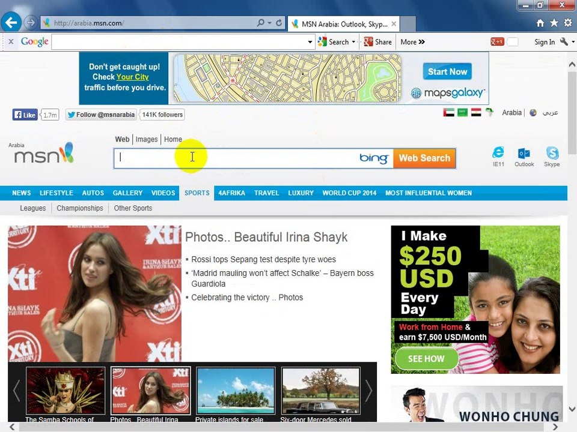
Task: Open the 141K followers count
Action: [162, 115]
